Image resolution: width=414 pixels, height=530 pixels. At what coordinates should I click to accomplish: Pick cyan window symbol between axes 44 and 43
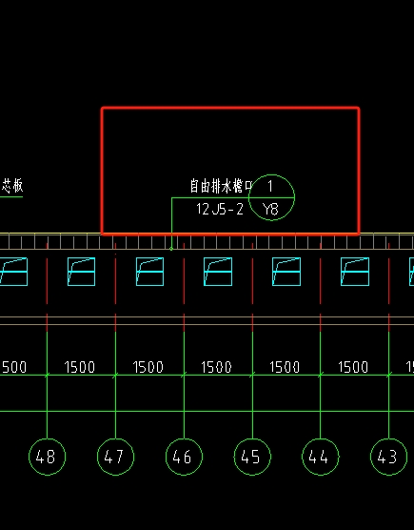point(355,272)
